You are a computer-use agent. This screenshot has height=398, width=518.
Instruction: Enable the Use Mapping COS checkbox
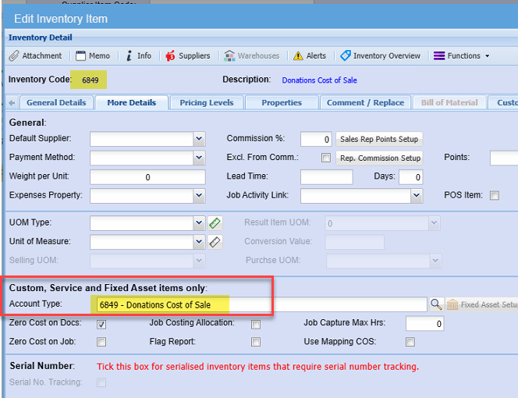pyautogui.click(x=410, y=342)
